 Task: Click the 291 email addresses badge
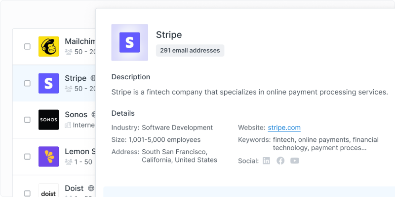click(190, 51)
